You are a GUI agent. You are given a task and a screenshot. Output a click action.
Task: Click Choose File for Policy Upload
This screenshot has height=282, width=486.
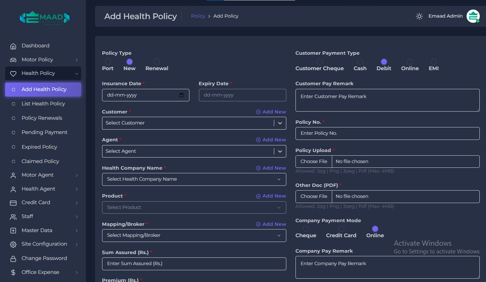point(314,162)
